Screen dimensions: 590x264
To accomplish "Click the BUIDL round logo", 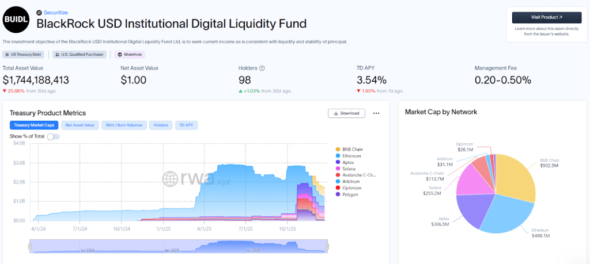I will pos(16,20).
